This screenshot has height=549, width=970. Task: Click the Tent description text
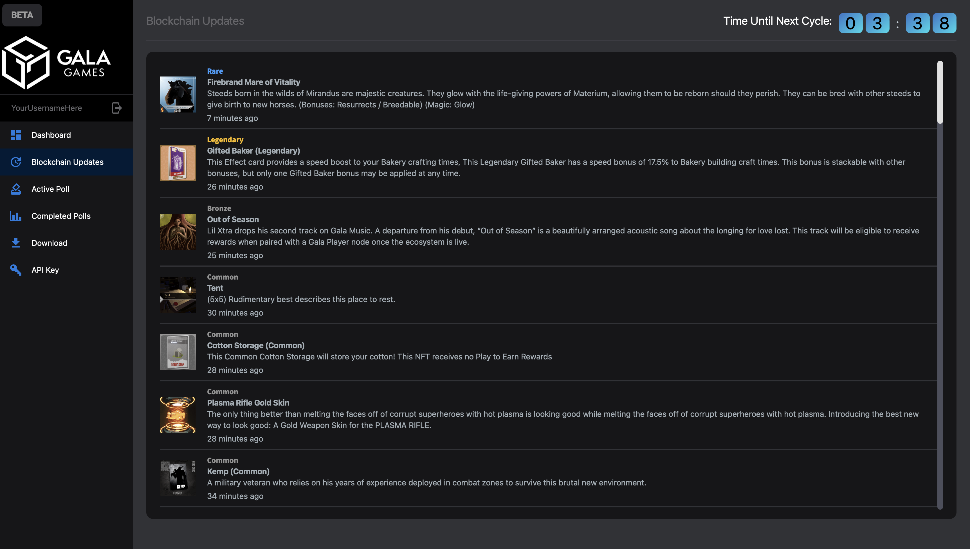(x=301, y=299)
